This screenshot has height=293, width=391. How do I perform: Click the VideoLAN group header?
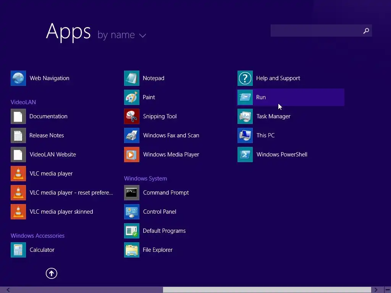coord(23,102)
